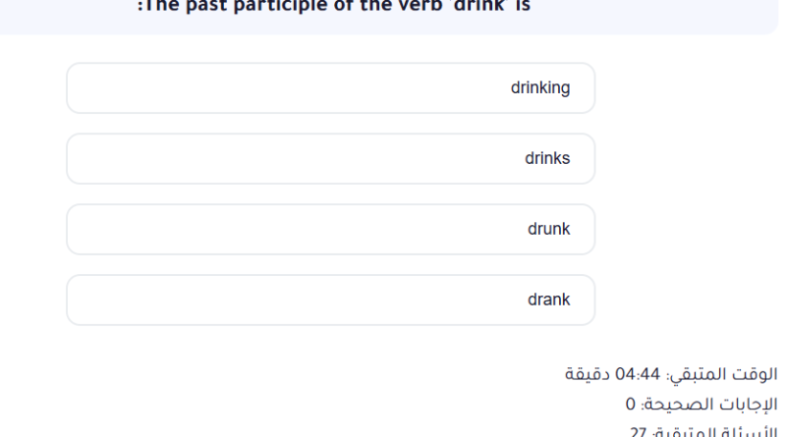Select the third-person 's' form answer

[331, 159]
